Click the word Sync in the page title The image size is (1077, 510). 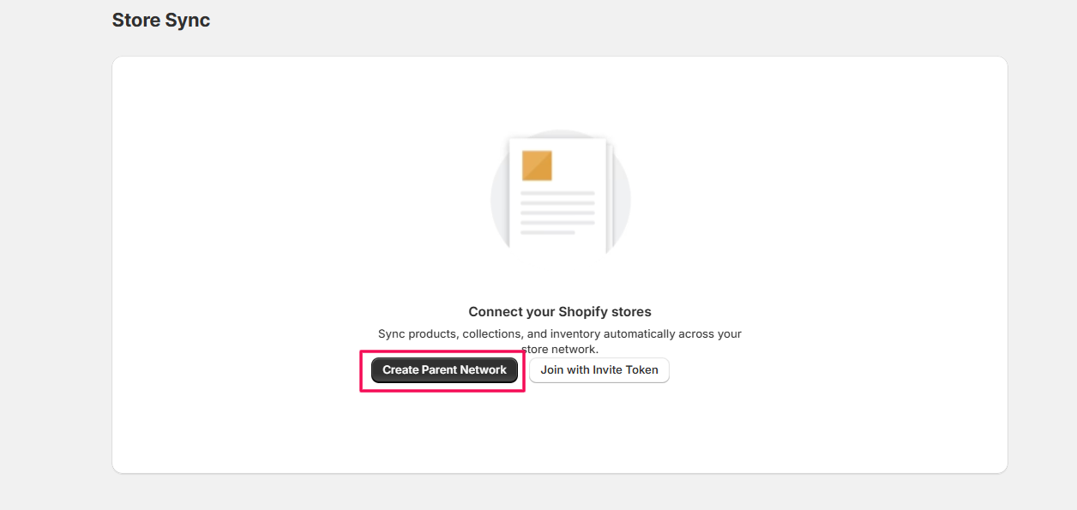tap(188, 20)
